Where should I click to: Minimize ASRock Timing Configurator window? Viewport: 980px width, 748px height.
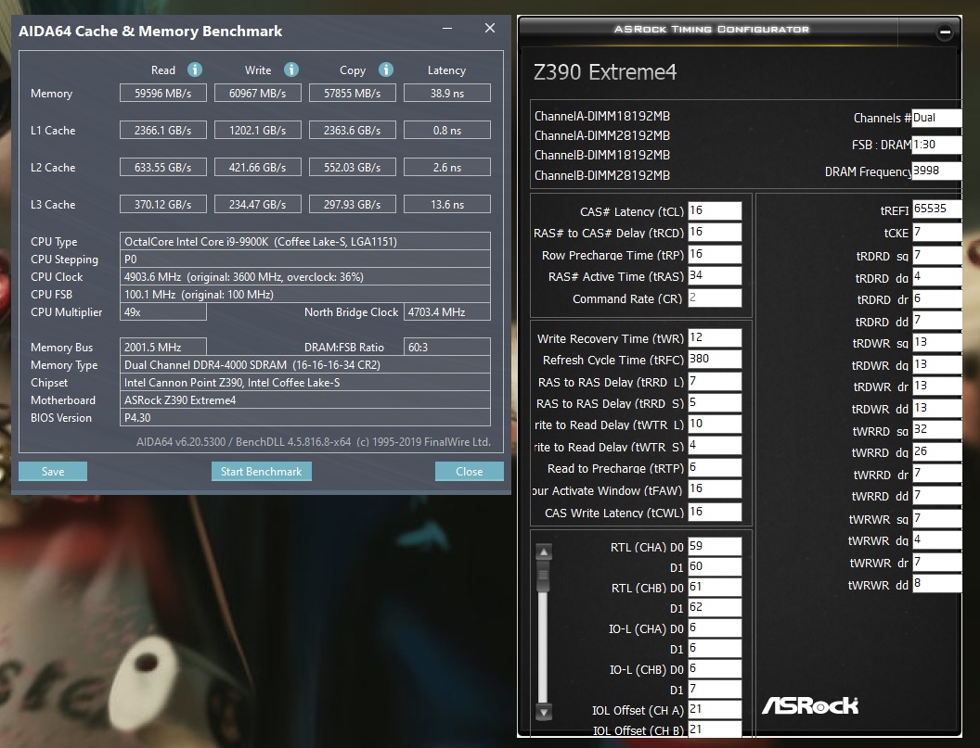coord(945,32)
